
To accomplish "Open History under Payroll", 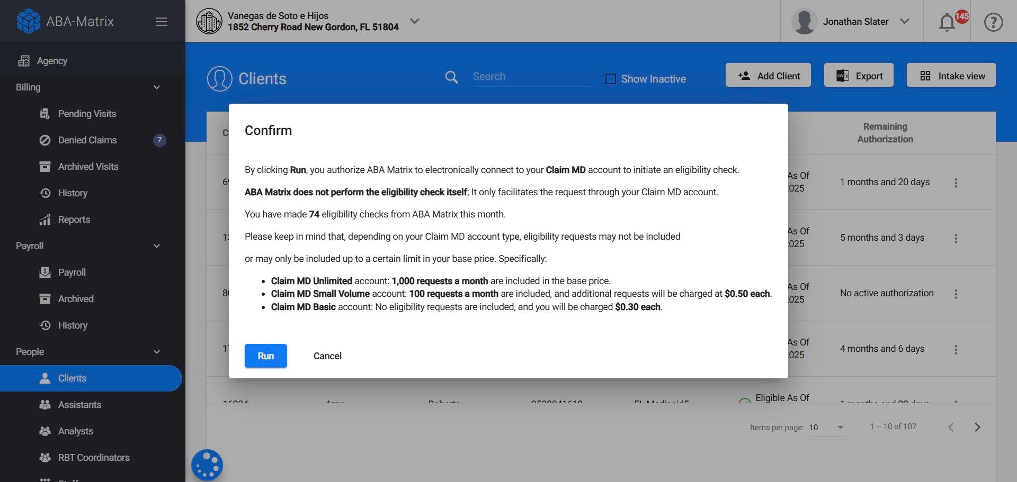I will click(73, 325).
